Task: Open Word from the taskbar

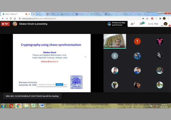Action: pos(42,106)
